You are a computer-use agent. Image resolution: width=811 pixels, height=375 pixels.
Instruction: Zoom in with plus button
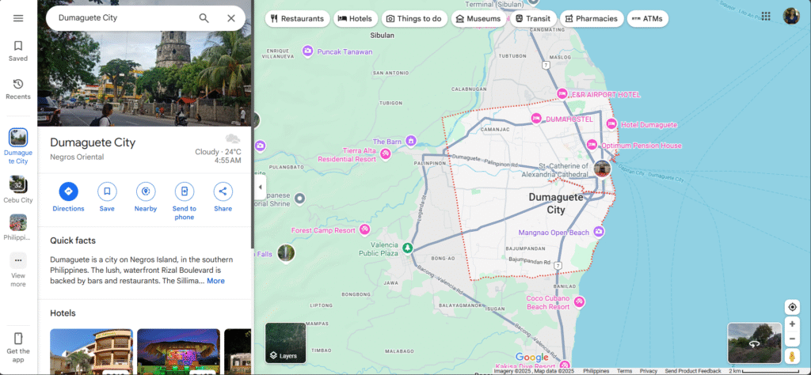792,324
